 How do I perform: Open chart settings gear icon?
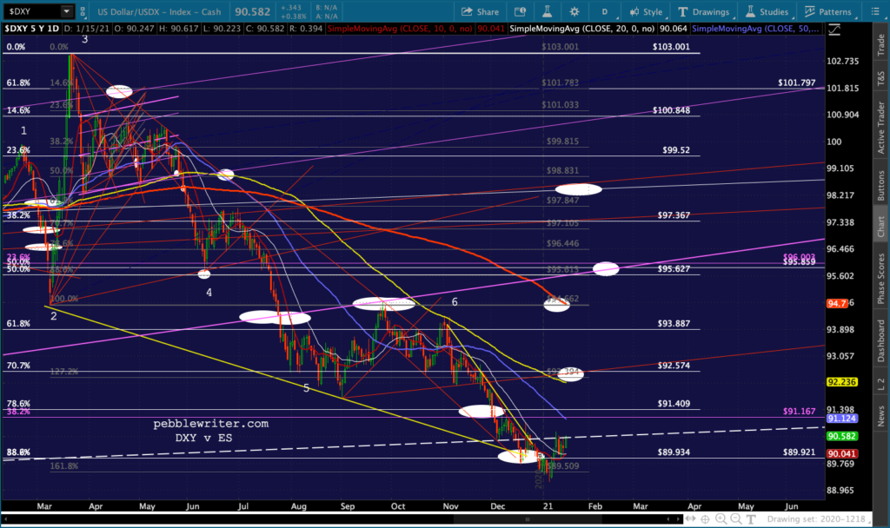(575, 11)
